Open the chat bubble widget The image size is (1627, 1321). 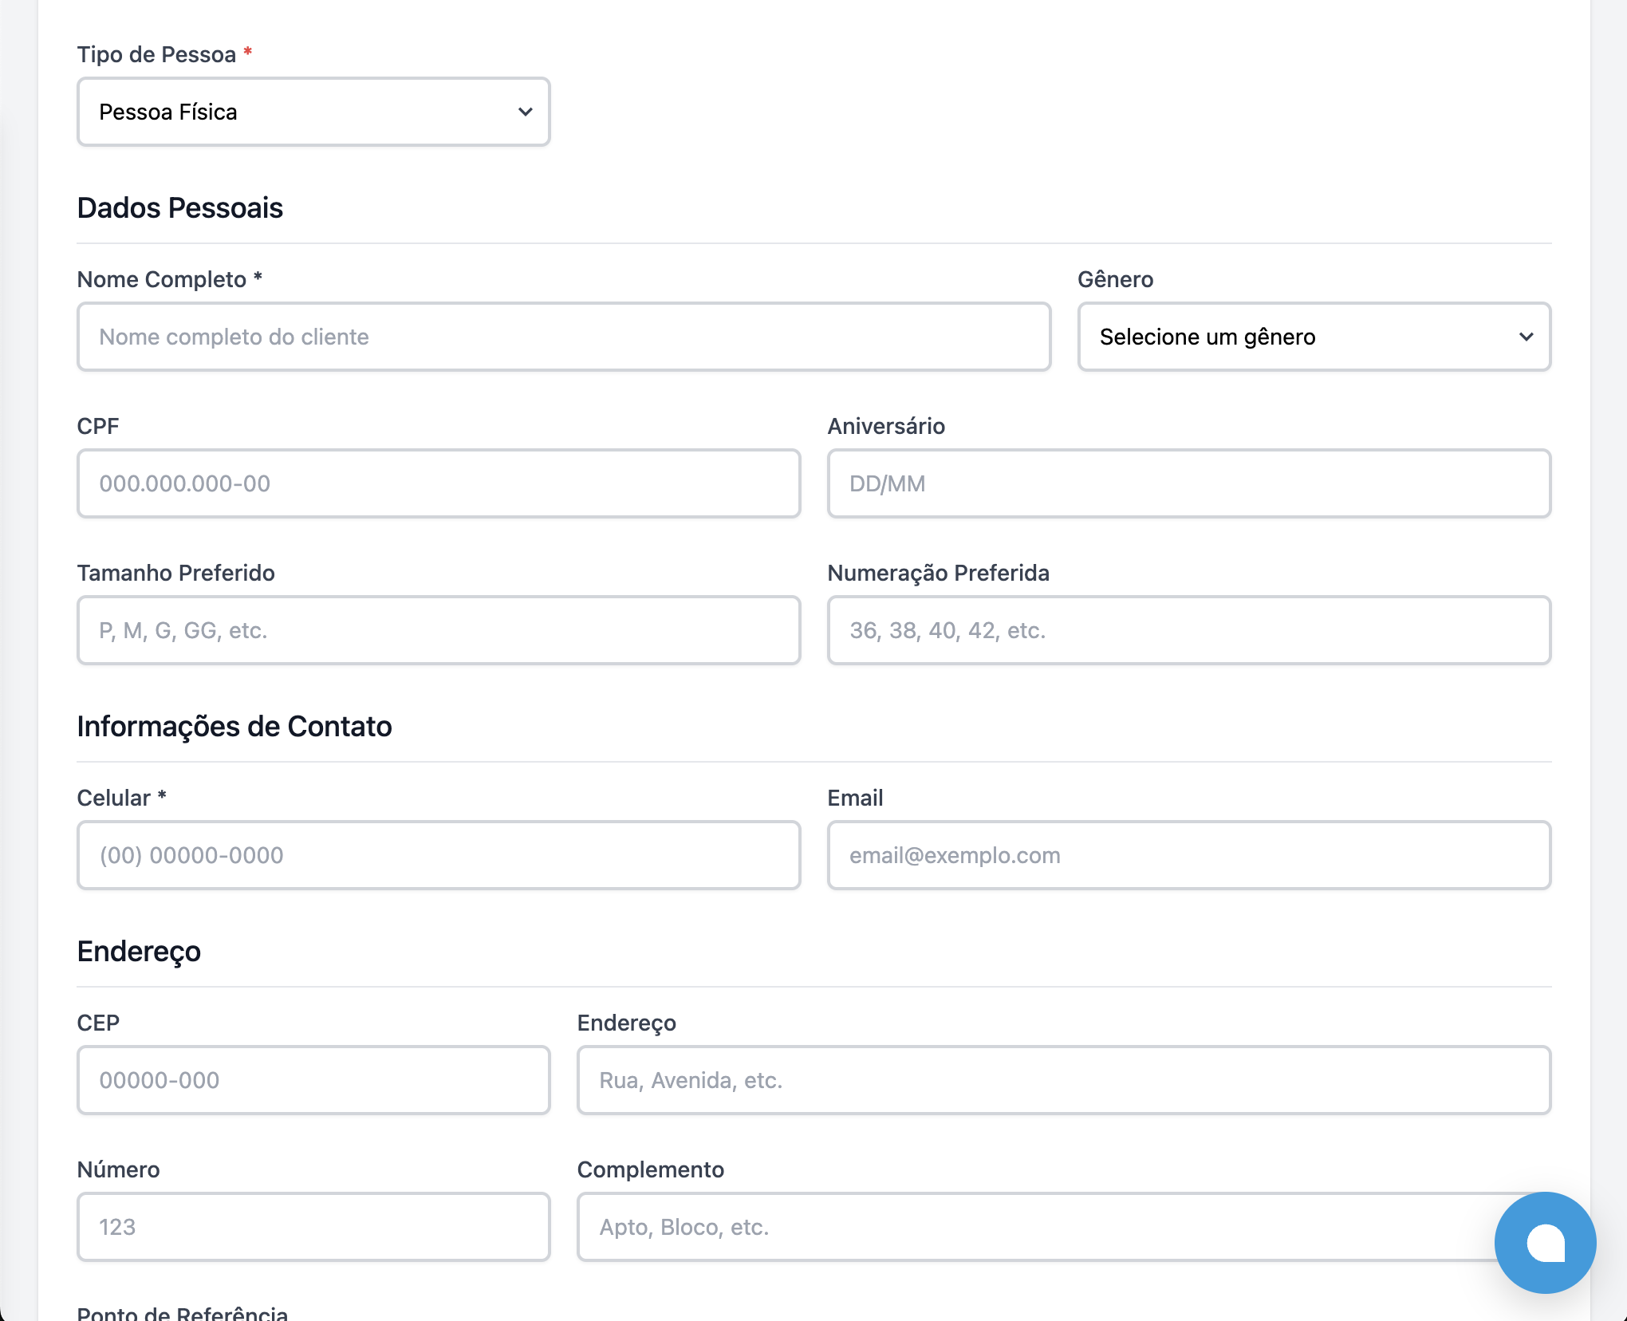(x=1545, y=1242)
